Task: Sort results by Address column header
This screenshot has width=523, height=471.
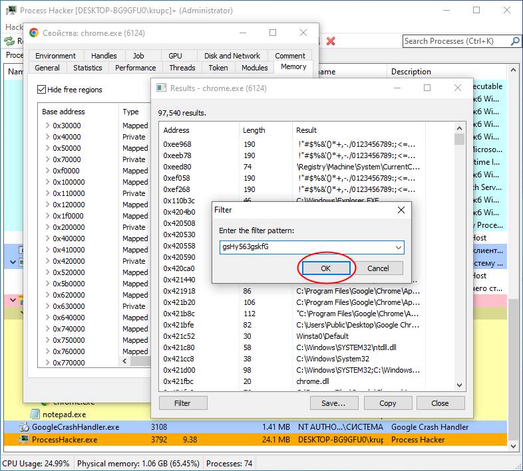Action: point(199,130)
